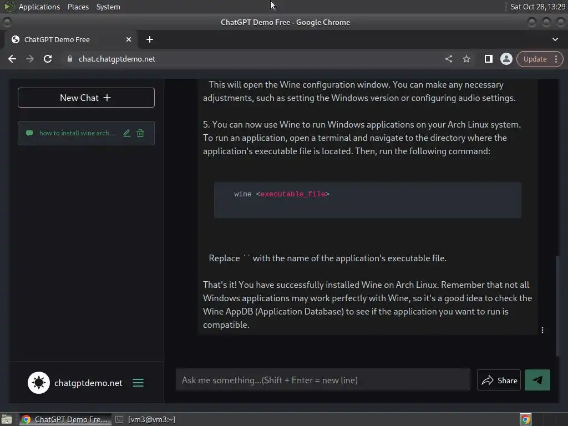The width and height of the screenshot is (568, 426).
Task: Close the ChatGPT Demo Free tab
Action: tap(129, 39)
